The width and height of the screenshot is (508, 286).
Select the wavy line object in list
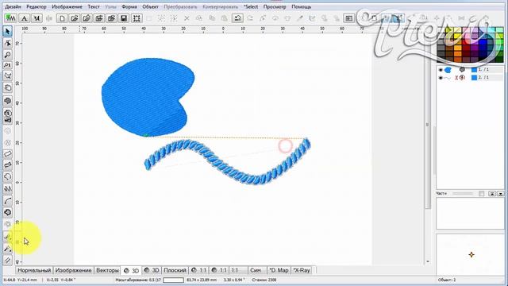[x=448, y=78]
